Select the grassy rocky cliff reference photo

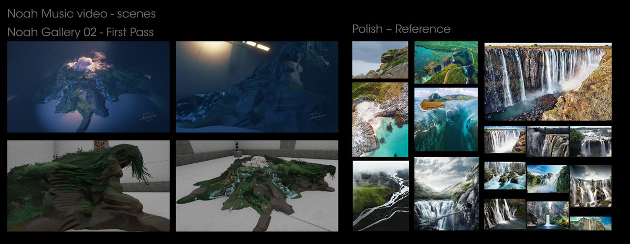[x=380, y=60]
